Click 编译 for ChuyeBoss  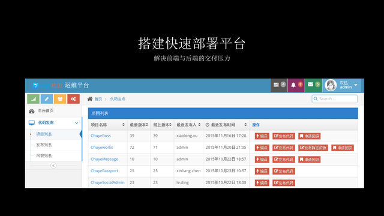point(262,136)
